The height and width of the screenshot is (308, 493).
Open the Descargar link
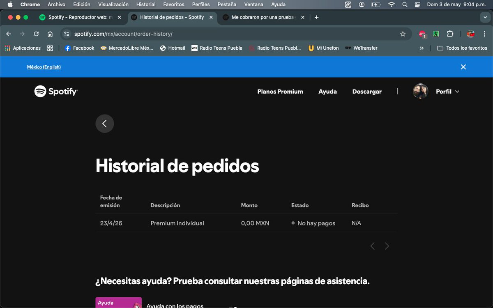click(367, 92)
